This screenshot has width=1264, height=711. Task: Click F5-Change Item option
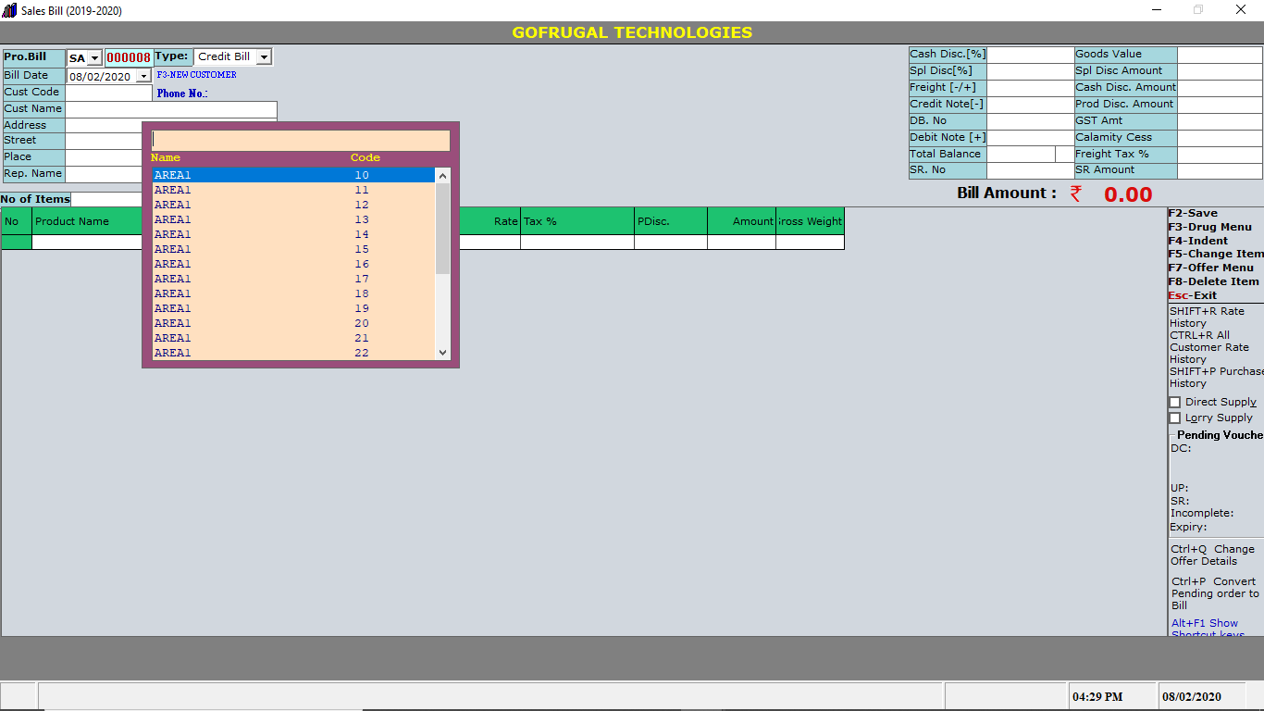[1215, 254]
